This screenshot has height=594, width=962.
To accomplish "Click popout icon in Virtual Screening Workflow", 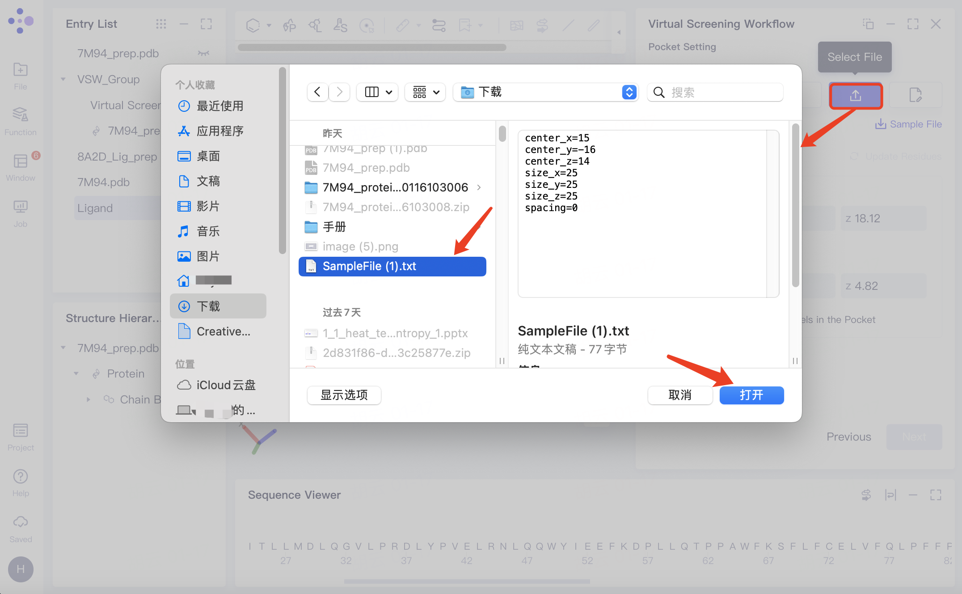I will point(868,24).
